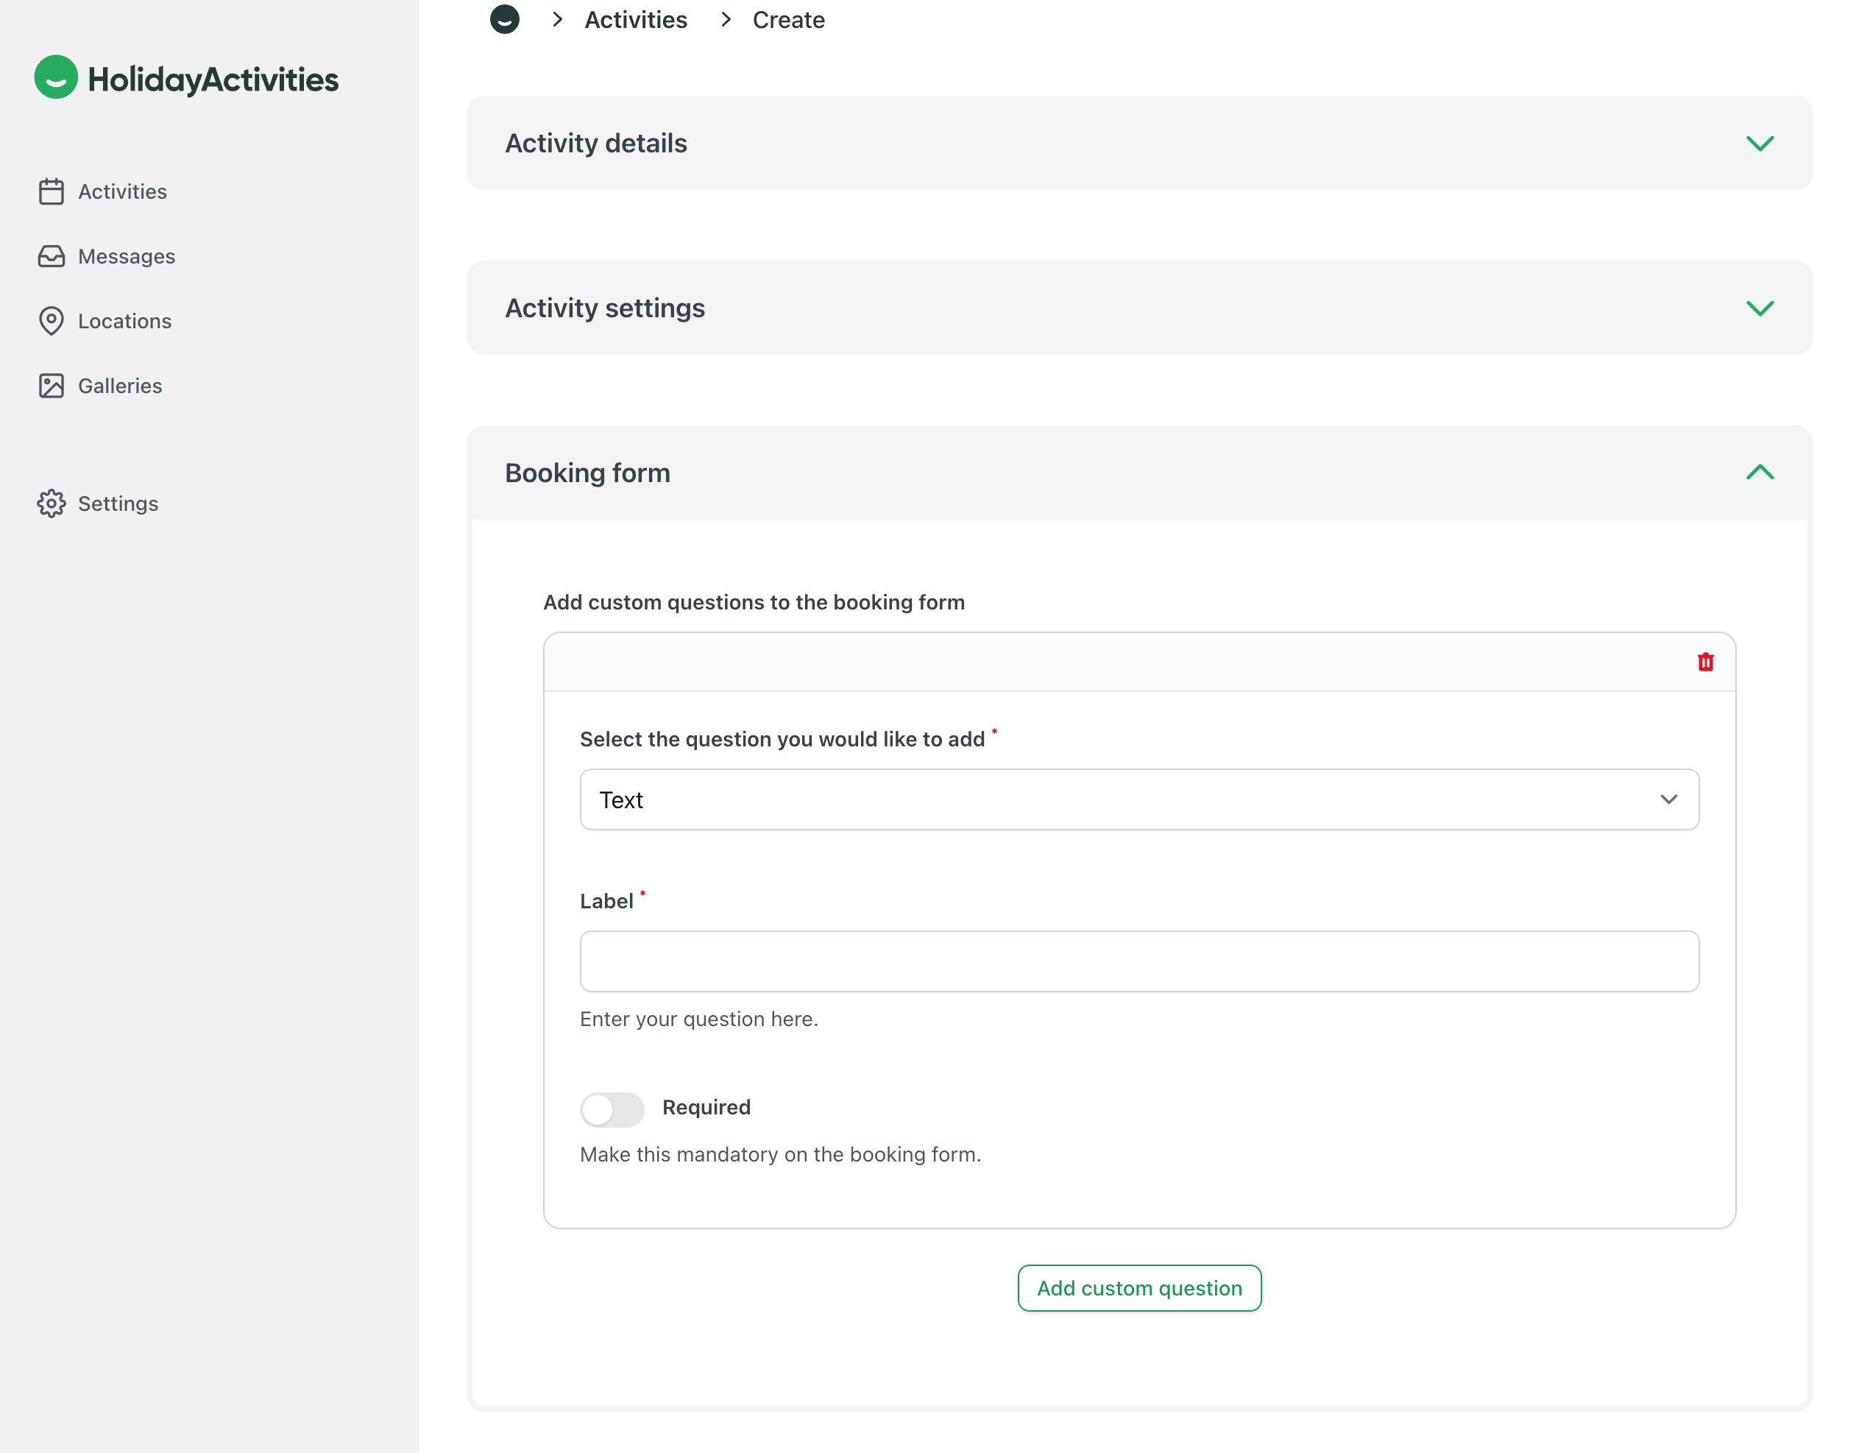Click the Messages inbox icon
Screen dimensions: 1856x1453
[x=51, y=256]
